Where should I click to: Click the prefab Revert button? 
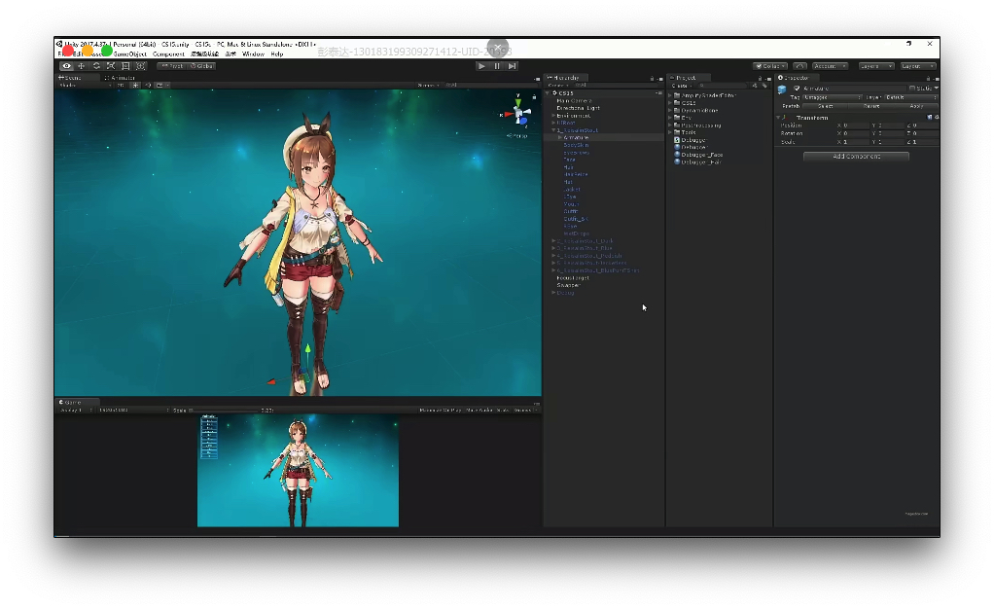tap(871, 106)
